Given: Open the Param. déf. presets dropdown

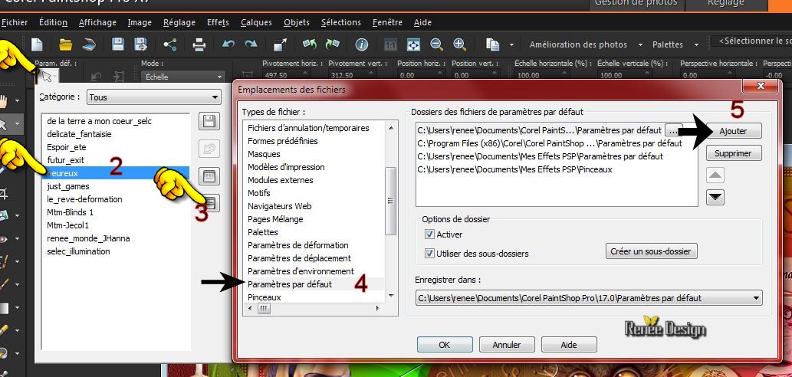Looking at the screenshot, I should [x=48, y=77].
